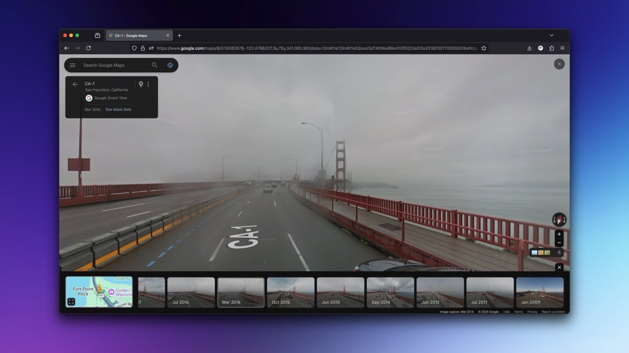
Task: Bookmark this page with the star icon
Action: tap(484, 48)
